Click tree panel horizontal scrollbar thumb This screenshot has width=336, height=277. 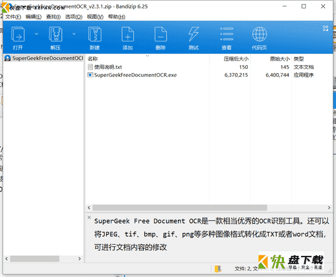(x=35, y=259)
